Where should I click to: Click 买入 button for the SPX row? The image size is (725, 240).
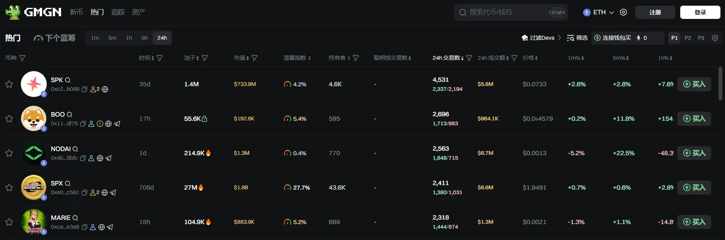pos(694,187)
